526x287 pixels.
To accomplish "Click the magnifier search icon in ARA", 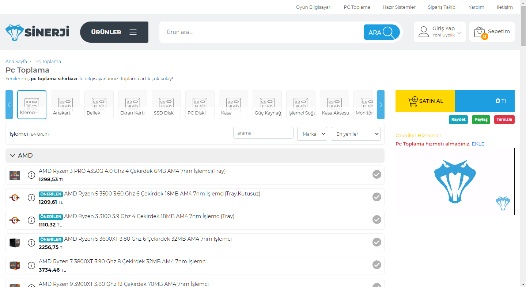I will click(x=389, y=32).
